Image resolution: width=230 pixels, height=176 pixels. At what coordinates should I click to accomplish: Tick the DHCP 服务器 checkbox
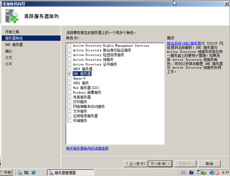[x=69, y=69]
